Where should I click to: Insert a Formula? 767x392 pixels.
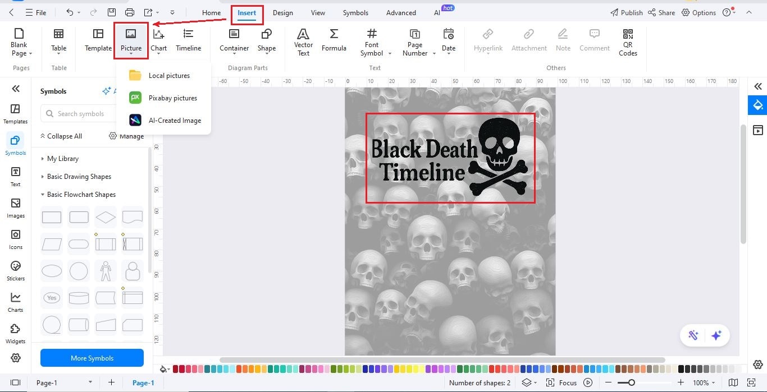pos(334,40)
